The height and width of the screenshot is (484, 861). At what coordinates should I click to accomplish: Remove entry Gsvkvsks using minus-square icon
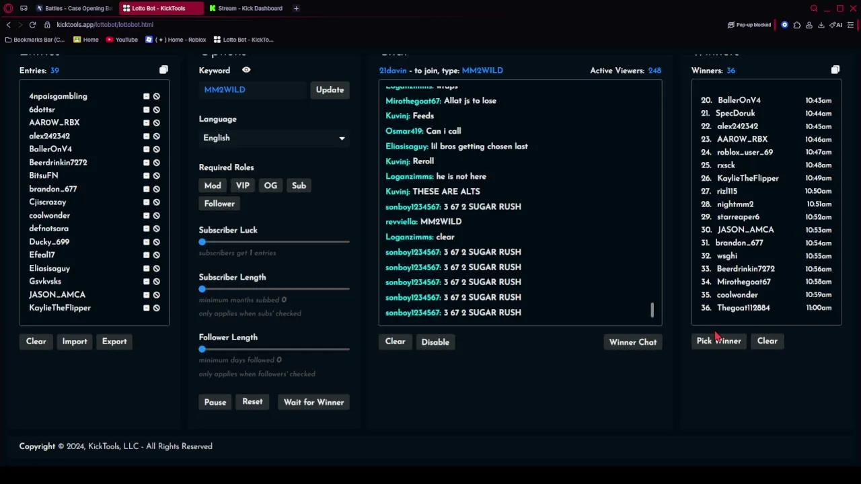pos(146,281)
